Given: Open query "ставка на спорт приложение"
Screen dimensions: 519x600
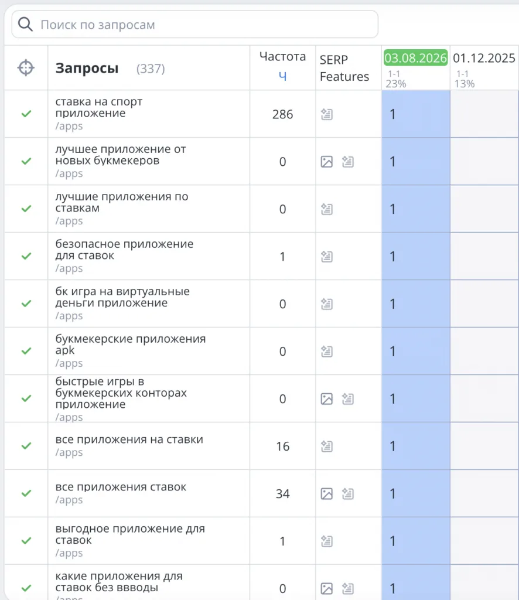Looking at the screenshot, I should 98,108.
